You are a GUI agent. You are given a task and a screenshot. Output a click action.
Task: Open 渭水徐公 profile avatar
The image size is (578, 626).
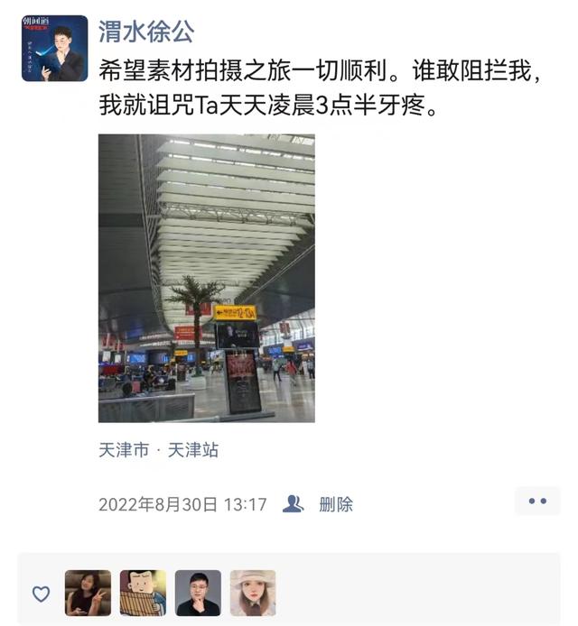tap(55, 49)
